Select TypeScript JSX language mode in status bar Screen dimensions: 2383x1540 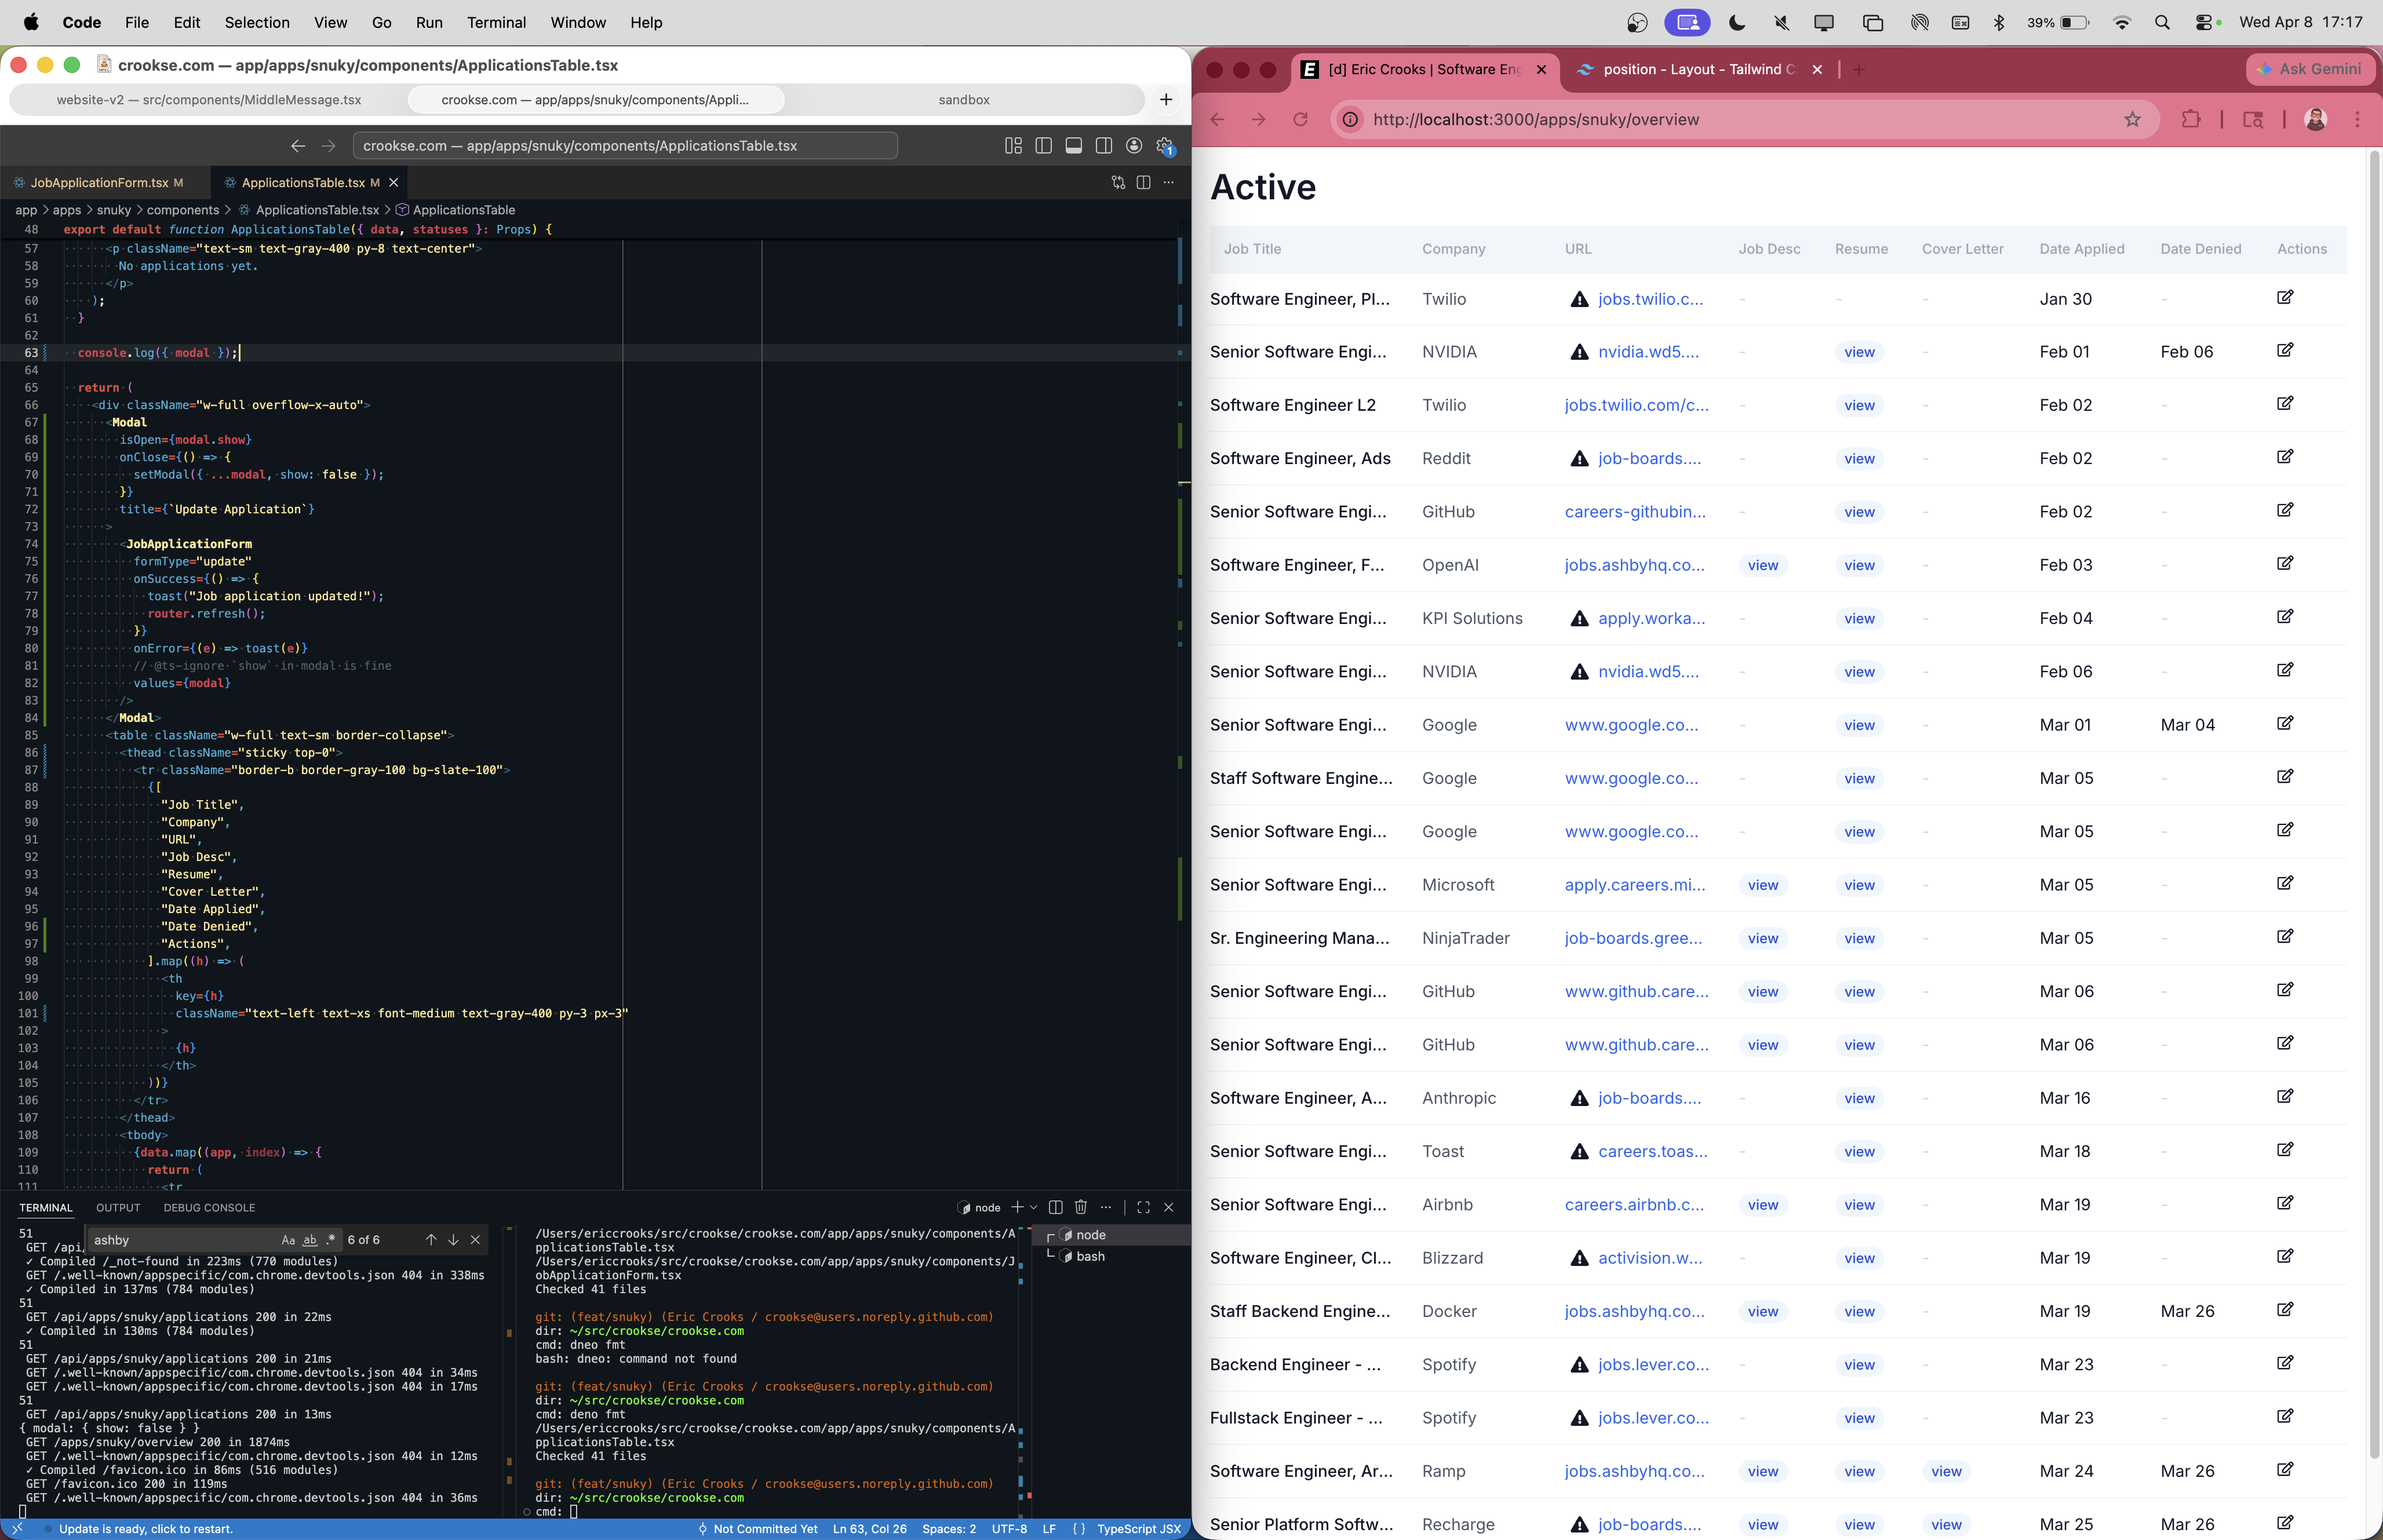[1138, 1529]
